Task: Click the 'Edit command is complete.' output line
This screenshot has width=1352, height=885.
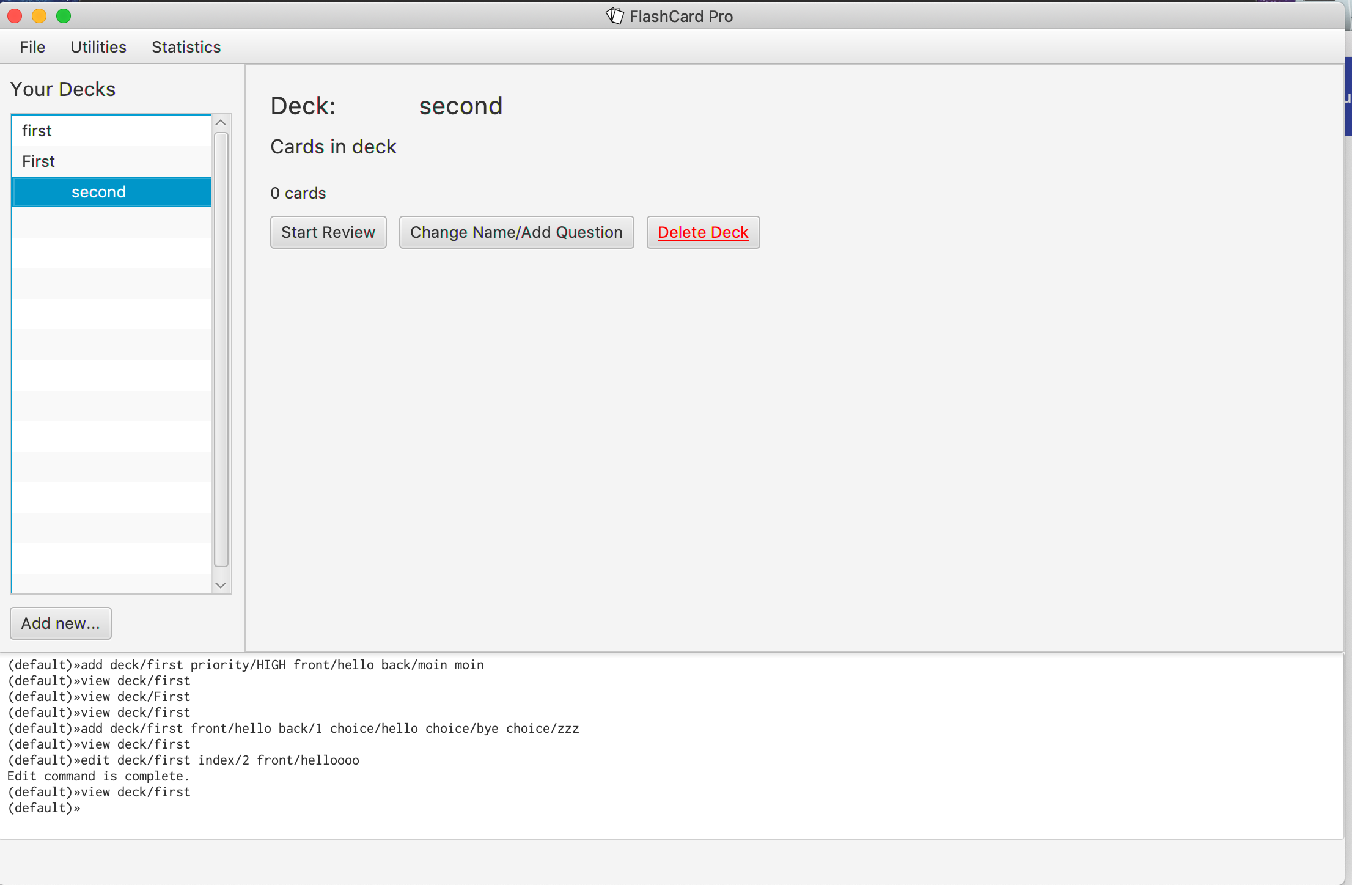Action: click(98, 776)
